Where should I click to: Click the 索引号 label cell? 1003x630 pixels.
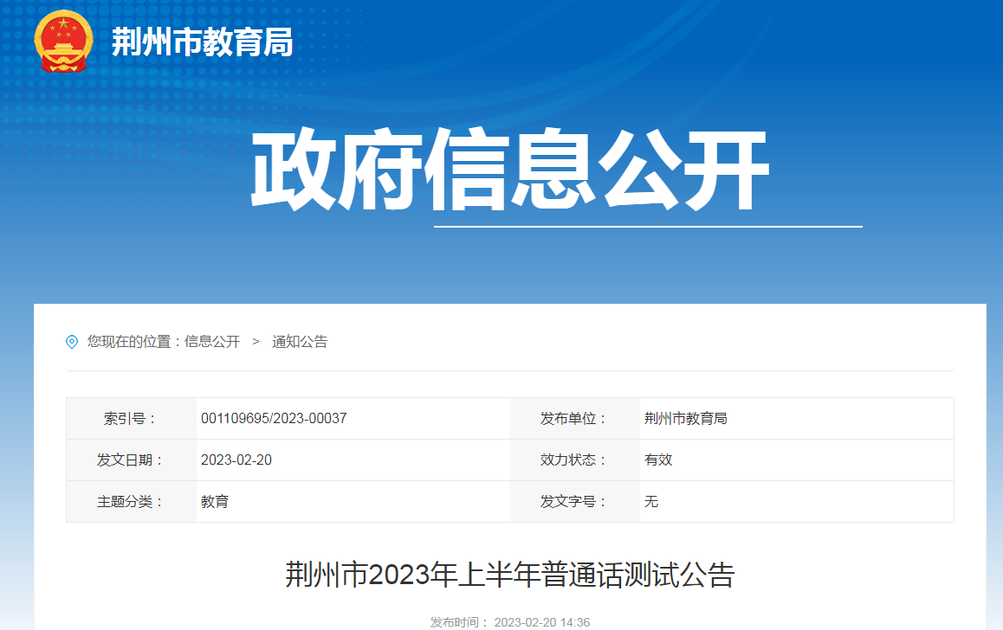pos(131,419)
